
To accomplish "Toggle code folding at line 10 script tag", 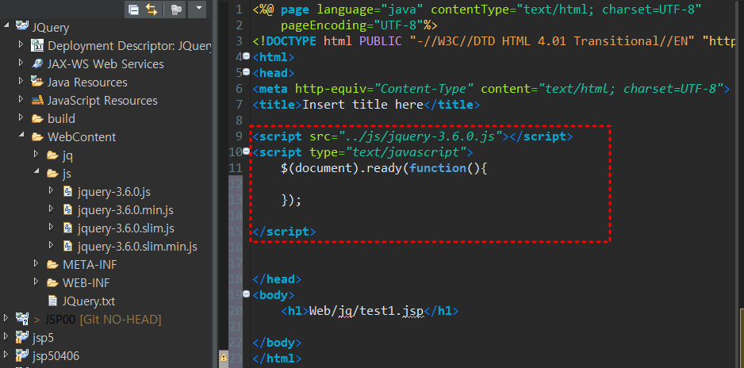I will [246, 151].
